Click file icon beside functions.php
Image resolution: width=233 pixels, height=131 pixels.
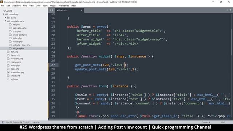tap(8, 59)
